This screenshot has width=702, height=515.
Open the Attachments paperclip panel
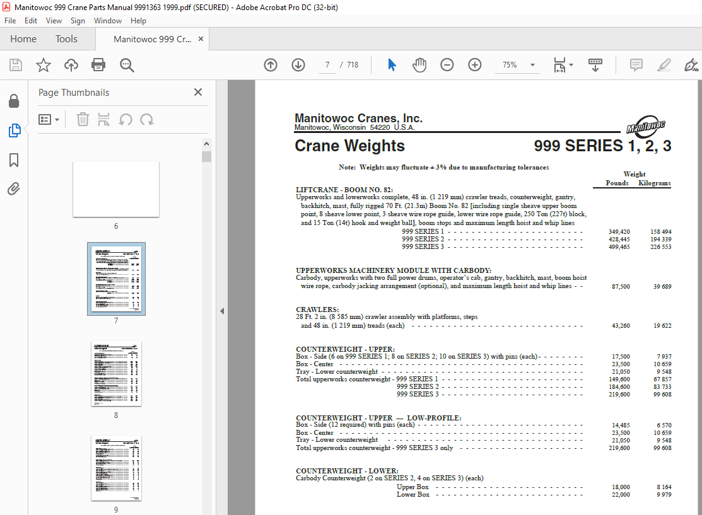coord(14,189)
